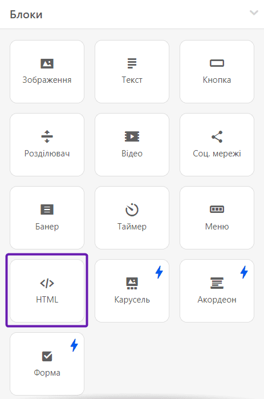Click the Блоки panel title
Image resolution: width=264 pixels, height=399 pixels.
coord(26,14)
